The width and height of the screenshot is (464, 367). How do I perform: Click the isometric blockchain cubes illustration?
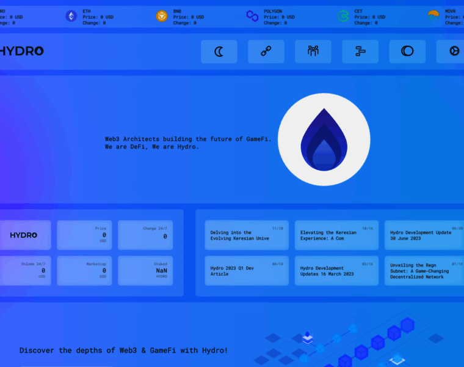pos(349,339)
